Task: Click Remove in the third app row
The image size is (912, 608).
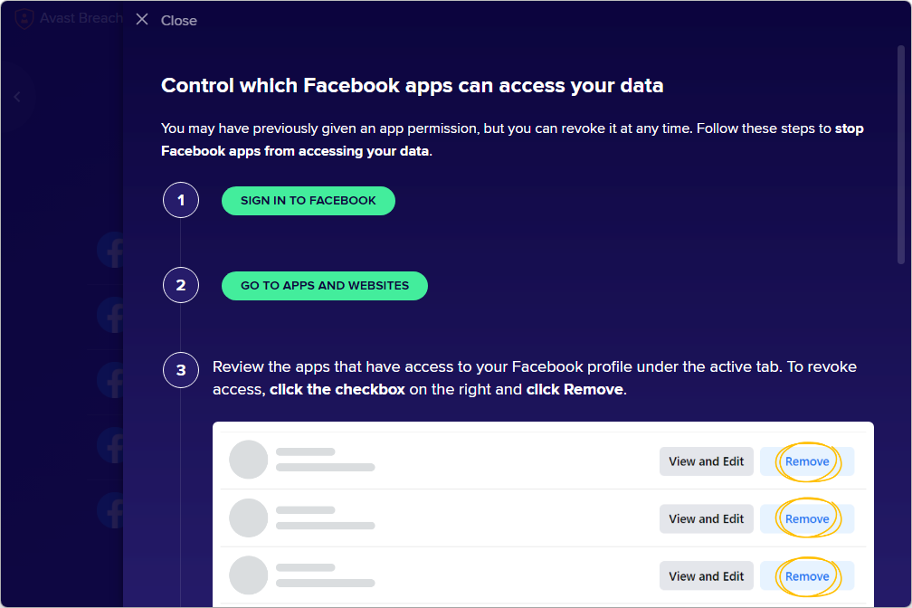Action: click(x=807, y=576)
